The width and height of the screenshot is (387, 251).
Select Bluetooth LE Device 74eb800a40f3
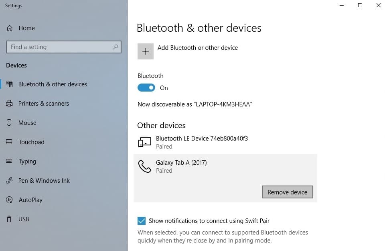coord(202,142)
